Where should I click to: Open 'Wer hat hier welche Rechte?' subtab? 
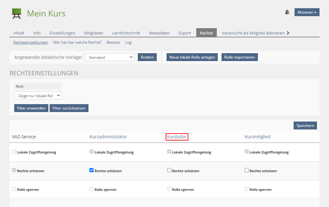click(77, 42)
